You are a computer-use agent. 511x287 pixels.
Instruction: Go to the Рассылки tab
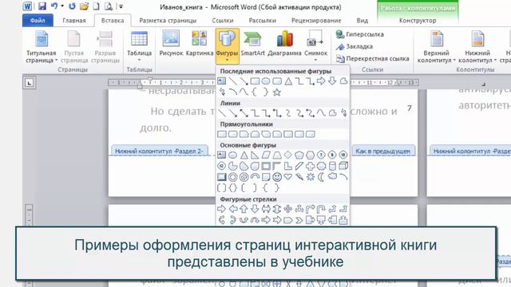point(263,21)
